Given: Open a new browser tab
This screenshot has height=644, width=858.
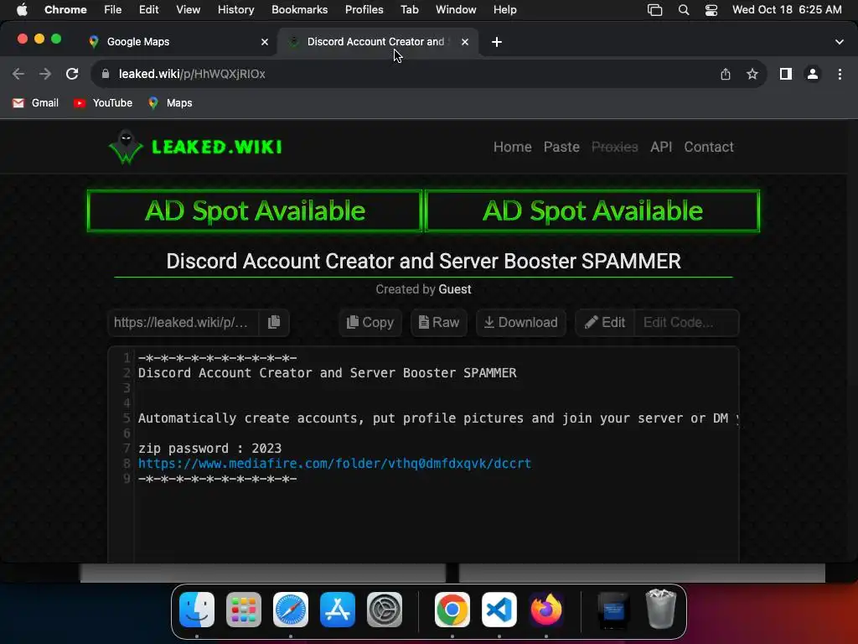Looking at the screenshot, I should tap(496, 42).
